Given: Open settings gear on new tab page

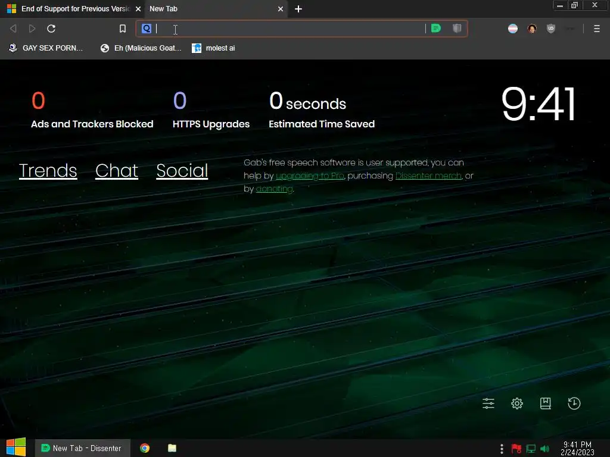Looking at the screenshot, I should tap(517, 403).
